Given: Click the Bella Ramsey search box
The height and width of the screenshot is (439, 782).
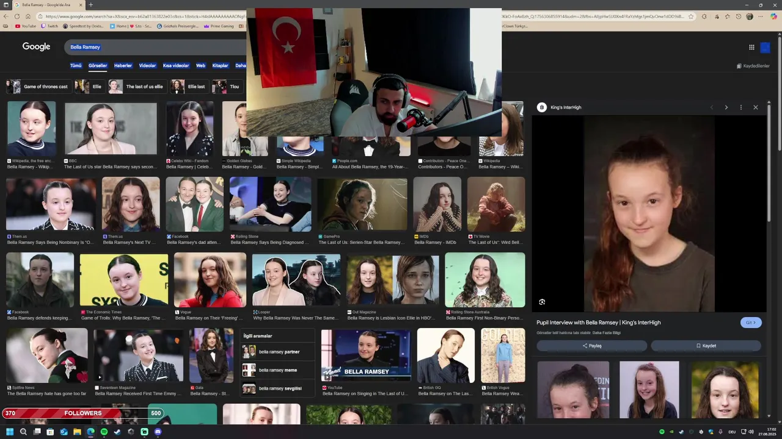Looking at the screenshot, I should 156,47.
